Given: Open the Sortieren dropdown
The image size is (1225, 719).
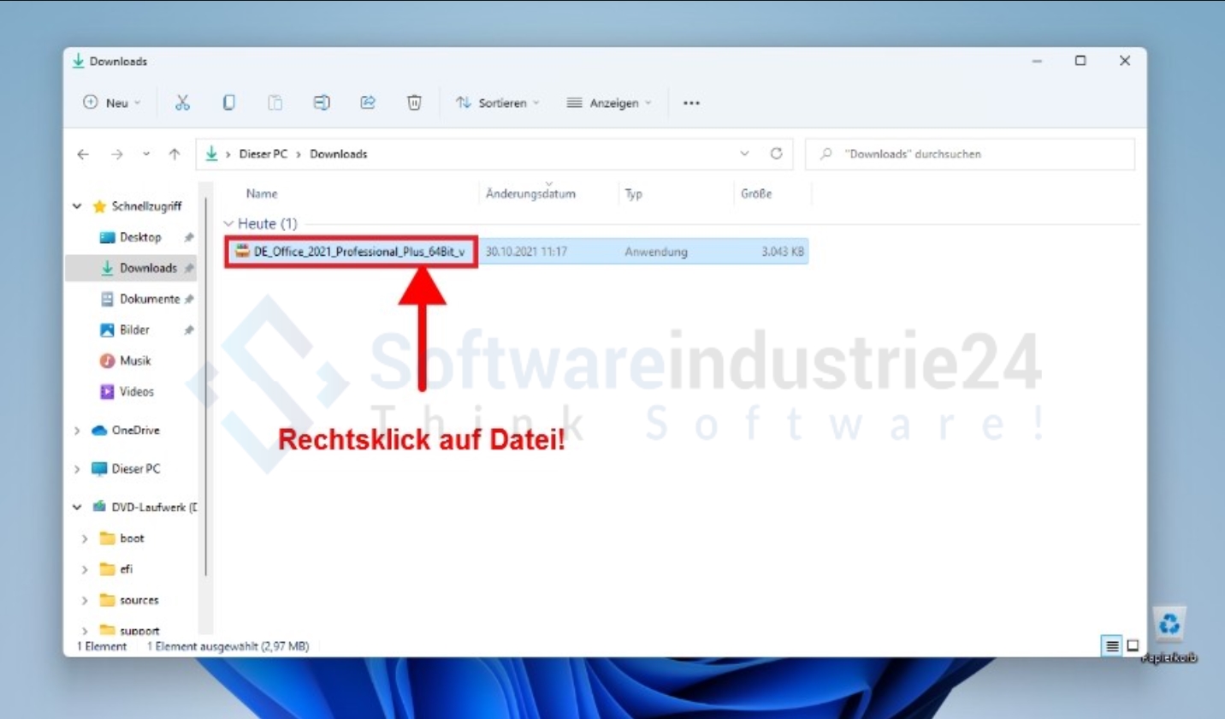Looking at the screenshot, I should [498, 103].
